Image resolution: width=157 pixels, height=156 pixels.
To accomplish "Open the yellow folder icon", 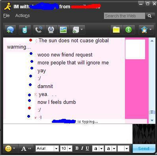I will click(116, 30).
